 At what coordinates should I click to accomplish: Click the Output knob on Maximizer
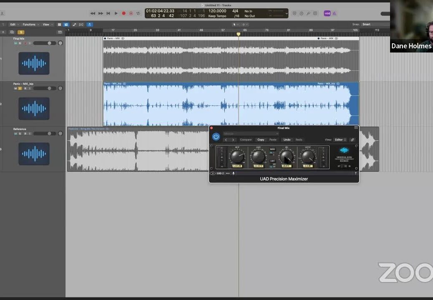pos(307,157)
